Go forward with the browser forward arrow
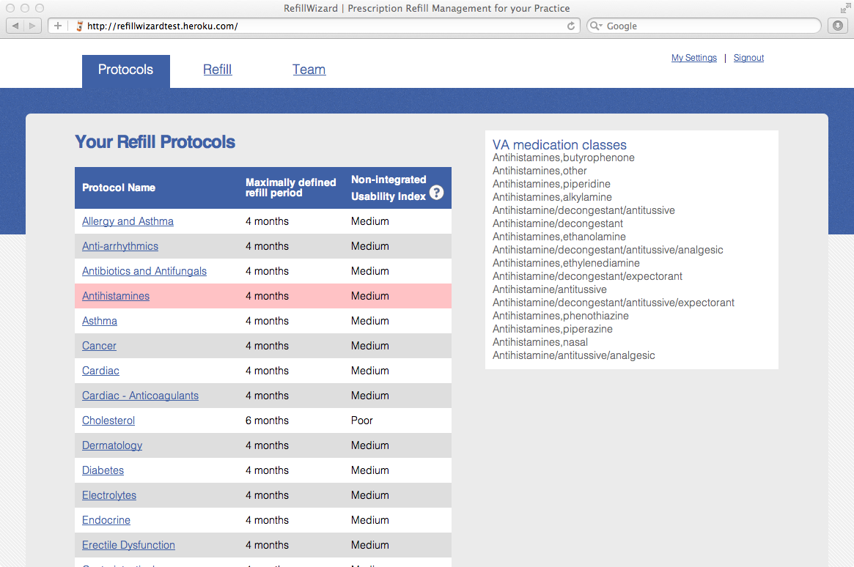This screenshot has width=854, height=567. (x=33, y=26)
